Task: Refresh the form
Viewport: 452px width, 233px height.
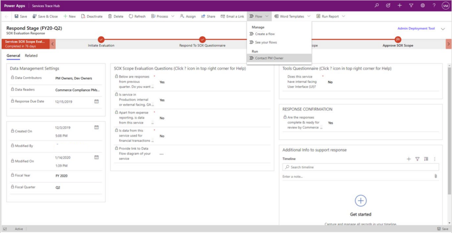Action: [137, 16]
